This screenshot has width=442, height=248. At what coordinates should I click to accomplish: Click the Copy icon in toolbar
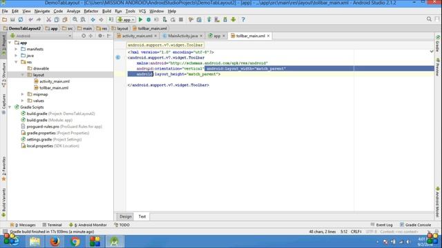click(x=57, y=20)
